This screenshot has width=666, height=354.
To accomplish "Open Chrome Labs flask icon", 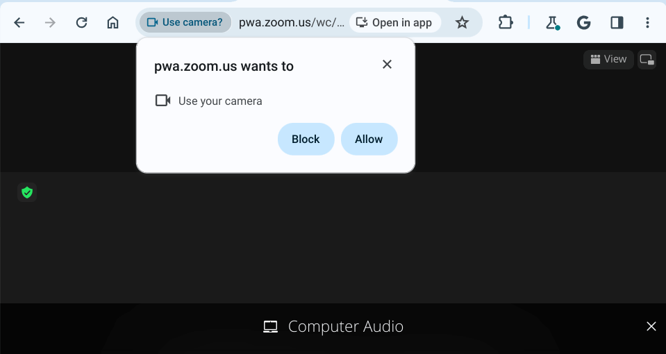I will [x=552, y=23].
